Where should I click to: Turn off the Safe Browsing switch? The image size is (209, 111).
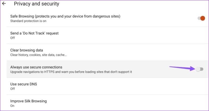(201, 18)
